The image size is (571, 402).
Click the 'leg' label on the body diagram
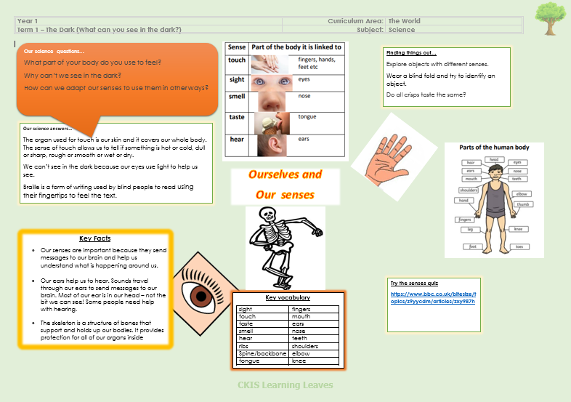470,229
